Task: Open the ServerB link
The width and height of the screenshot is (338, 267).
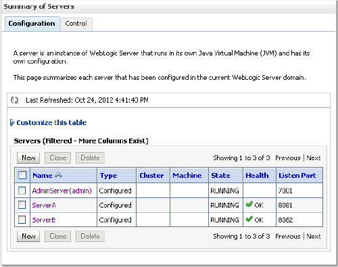Action: [44, 220]
